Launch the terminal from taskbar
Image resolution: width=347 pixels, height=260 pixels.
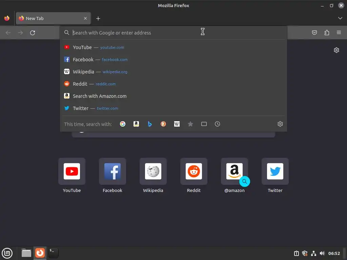pos(53,253)
